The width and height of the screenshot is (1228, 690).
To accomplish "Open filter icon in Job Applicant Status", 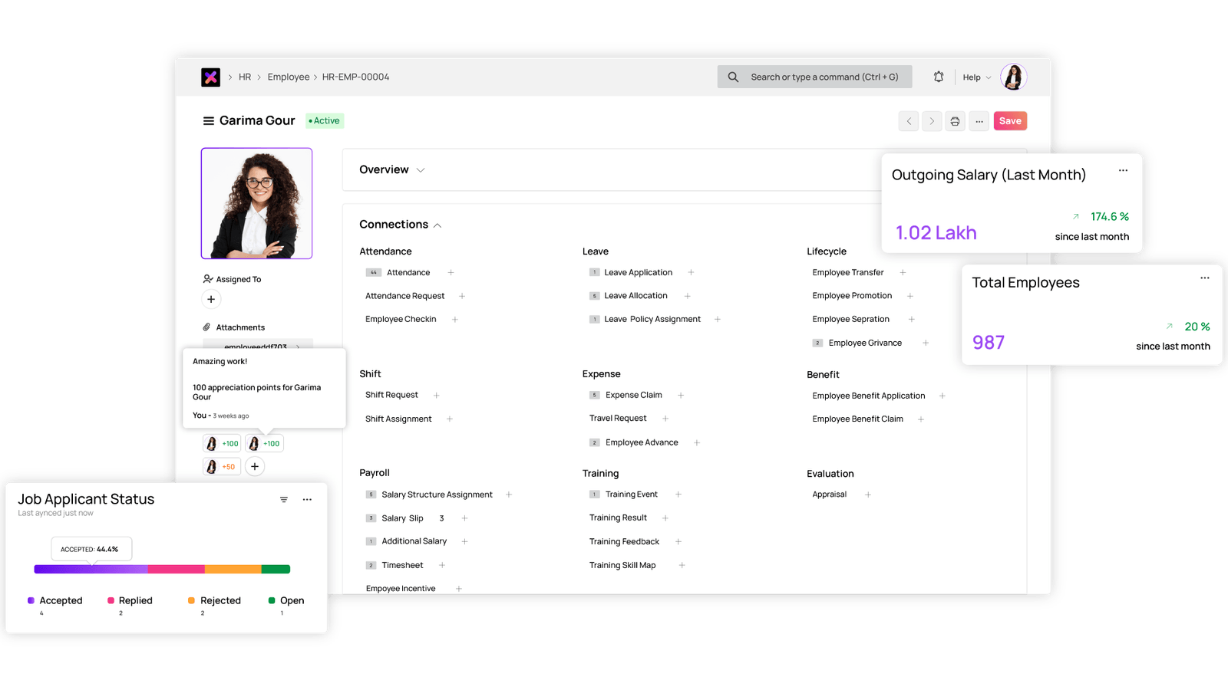I will click(x=284, y=500).
